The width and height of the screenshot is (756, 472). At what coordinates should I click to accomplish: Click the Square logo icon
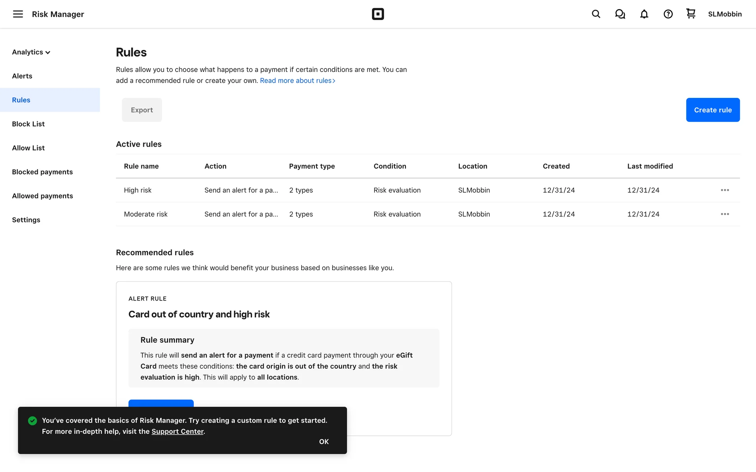pyautogui.click(x=378, y=14)
